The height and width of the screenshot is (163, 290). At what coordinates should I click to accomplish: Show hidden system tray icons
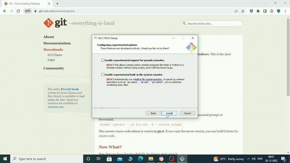tap(248, 159)
